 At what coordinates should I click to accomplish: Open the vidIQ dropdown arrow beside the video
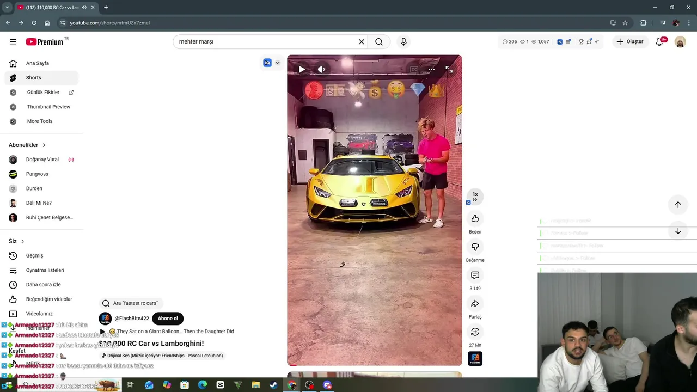pos(278,63)
